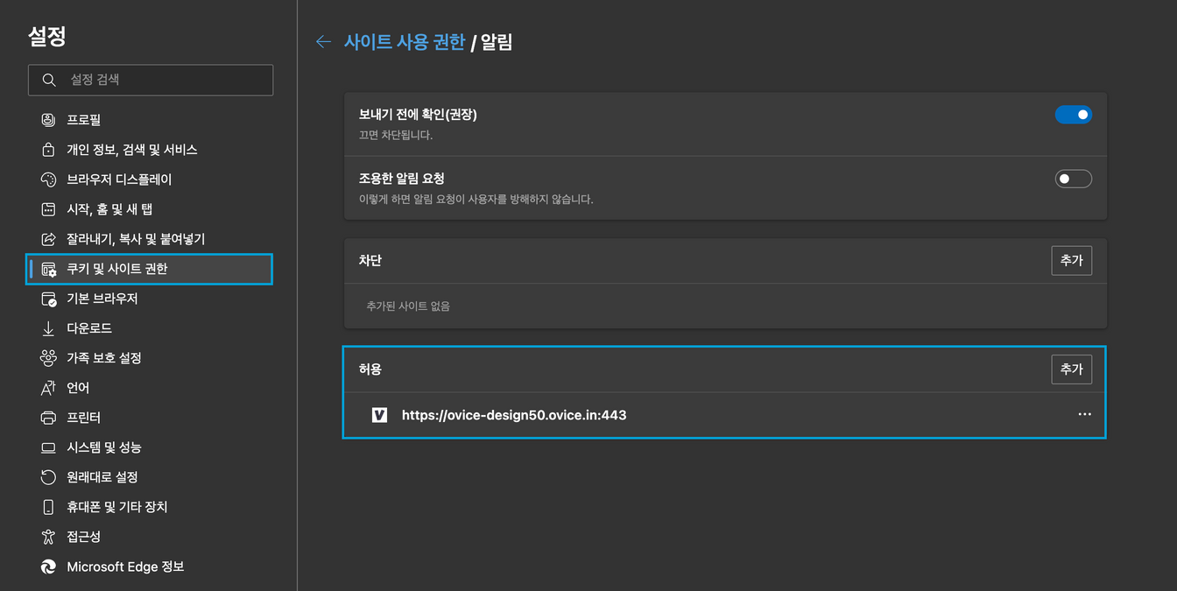Open more options for ovice-design50 site
1177x591 pixels.
pos(1084,414)
